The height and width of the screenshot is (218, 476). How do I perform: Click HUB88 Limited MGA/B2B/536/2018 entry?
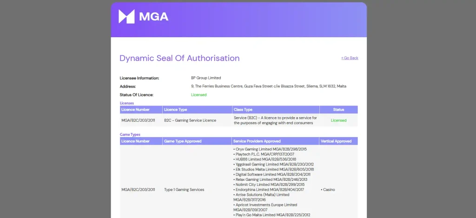coord(264,159)
